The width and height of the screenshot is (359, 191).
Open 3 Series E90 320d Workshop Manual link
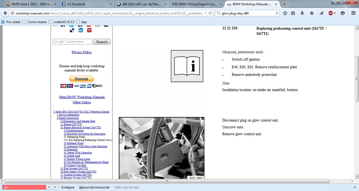tap(81, 112)
